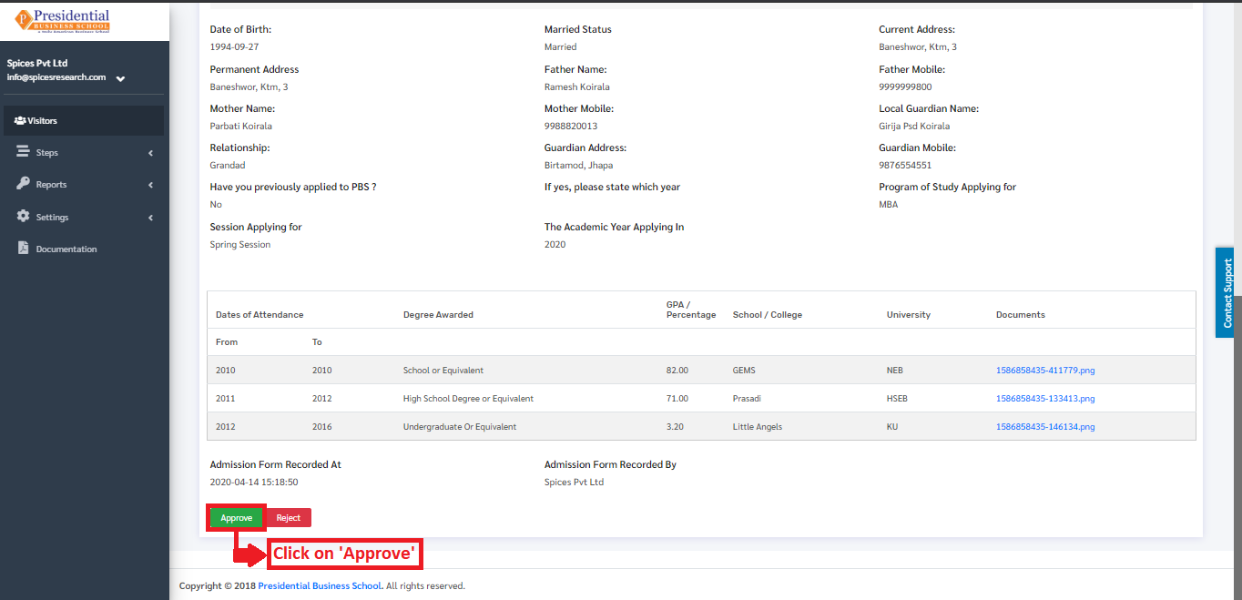This screenshot has width=1242, height=600.
Task: Follow the Presidential Business School footer link
Action: tap(320, 585)
